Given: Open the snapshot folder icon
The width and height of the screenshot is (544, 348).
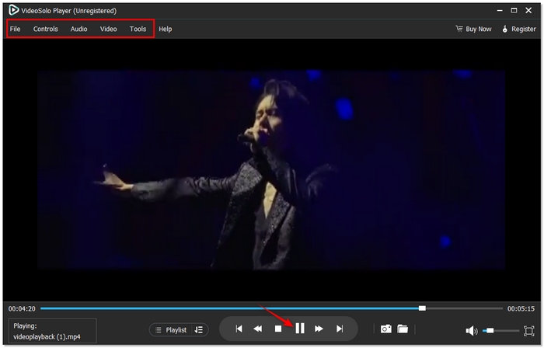Looking at the screenshot, I should click(x=403, y=329).
